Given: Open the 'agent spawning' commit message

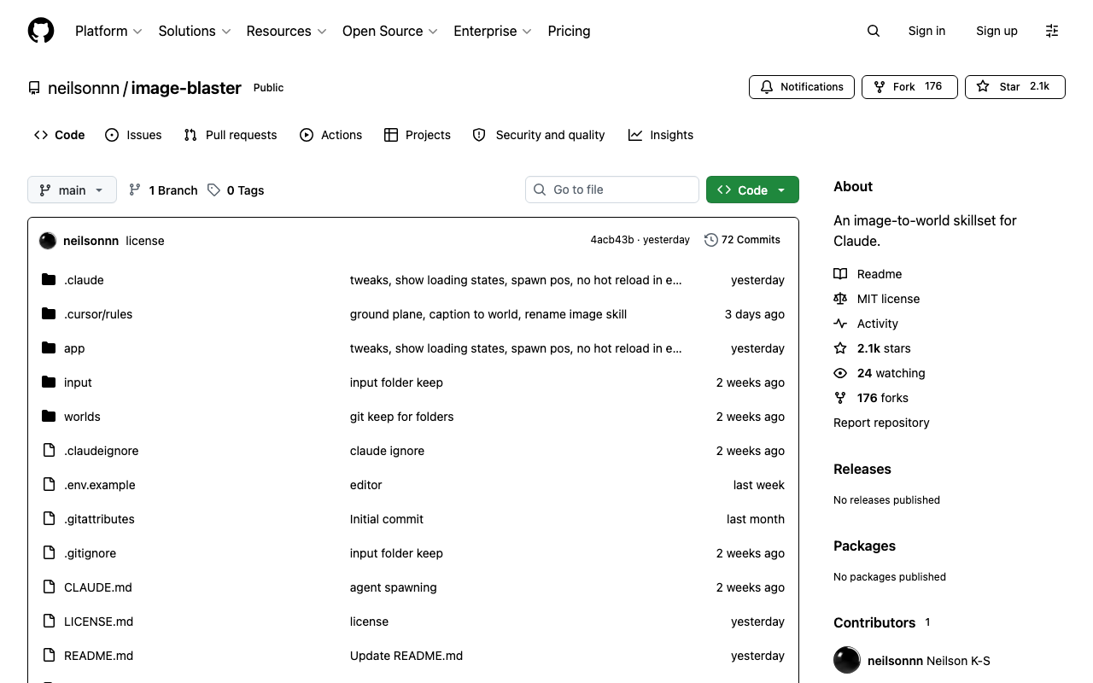Looking at the screenshot, I should click(394, 587).
